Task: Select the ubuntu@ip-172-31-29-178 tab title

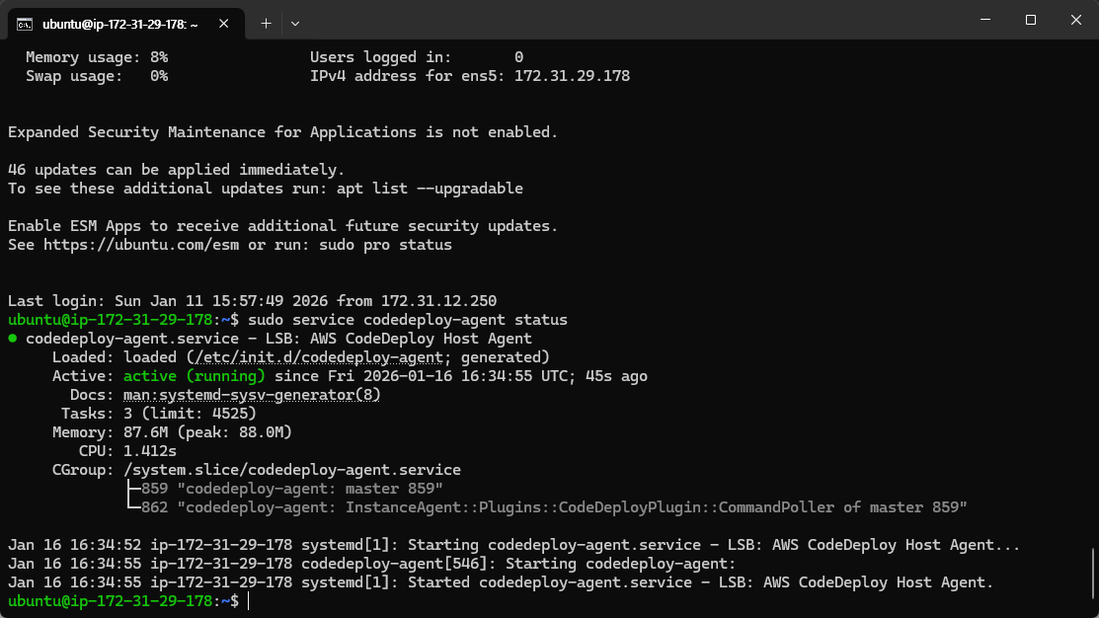Action: (119, 22)
